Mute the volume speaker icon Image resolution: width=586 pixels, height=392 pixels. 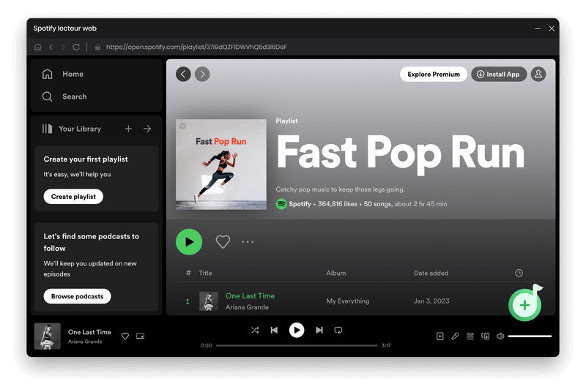500,336
